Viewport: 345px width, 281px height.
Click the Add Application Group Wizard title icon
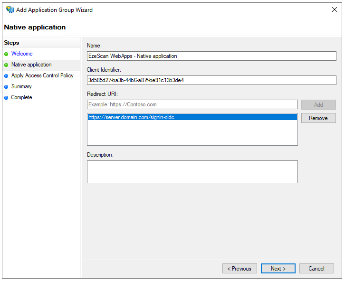click(10, 9)
